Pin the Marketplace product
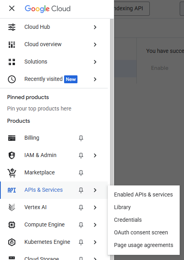 pyautogui.click(x=81, y=173)
